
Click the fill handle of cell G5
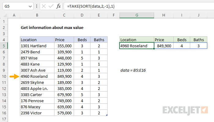154,48
